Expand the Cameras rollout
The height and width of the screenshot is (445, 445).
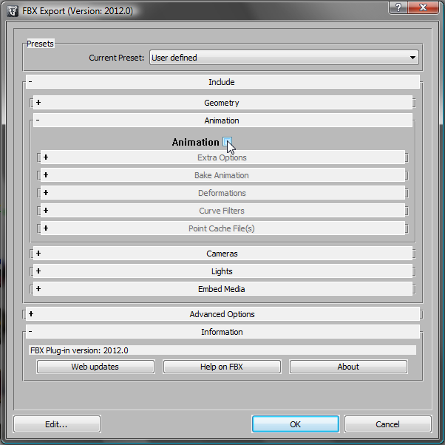tap(222, 254)
